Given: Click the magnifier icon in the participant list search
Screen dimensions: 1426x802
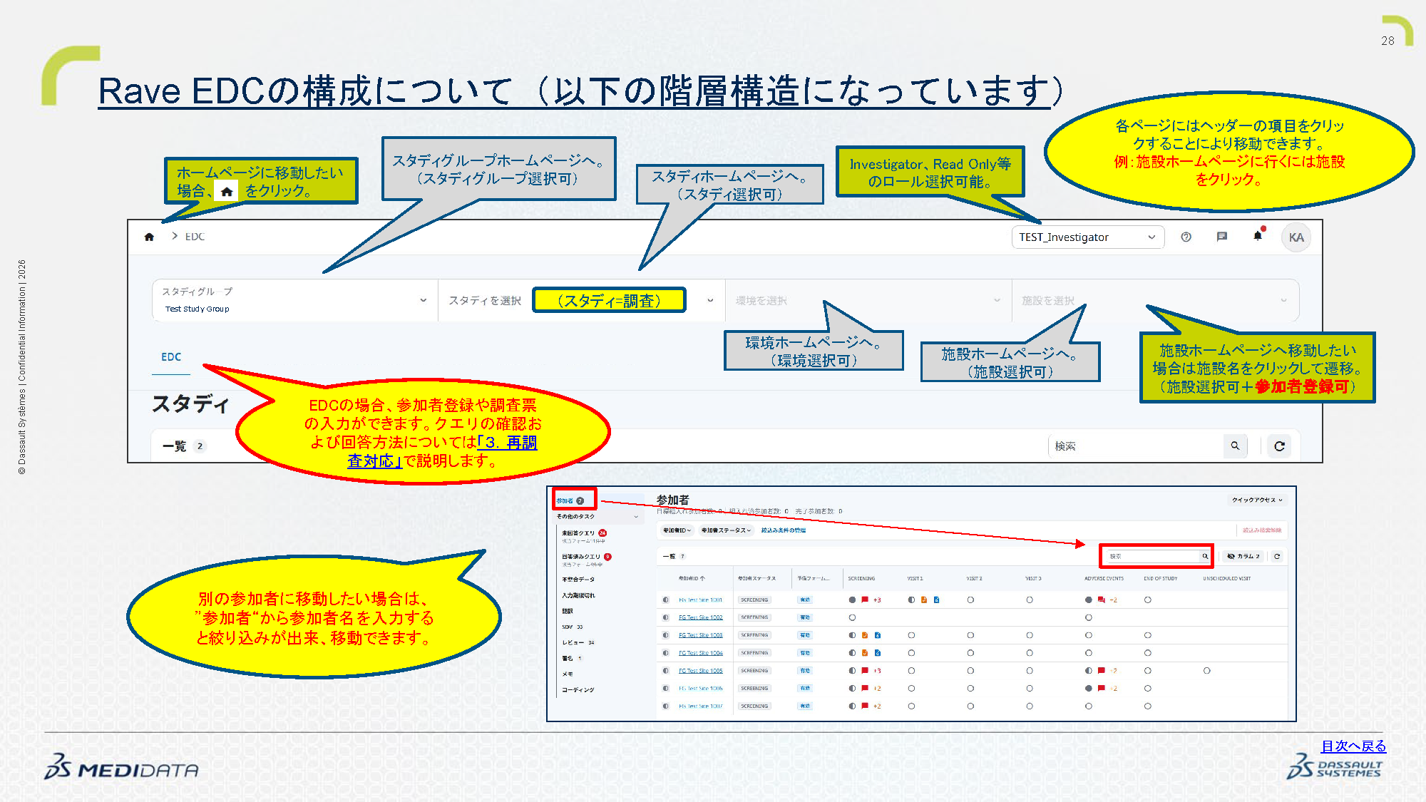Looking at the screenshot, I should tap(1205, 556).
